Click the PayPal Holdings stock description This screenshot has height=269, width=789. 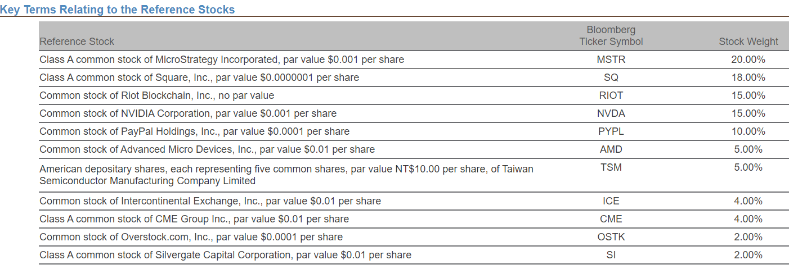(194, 131)
